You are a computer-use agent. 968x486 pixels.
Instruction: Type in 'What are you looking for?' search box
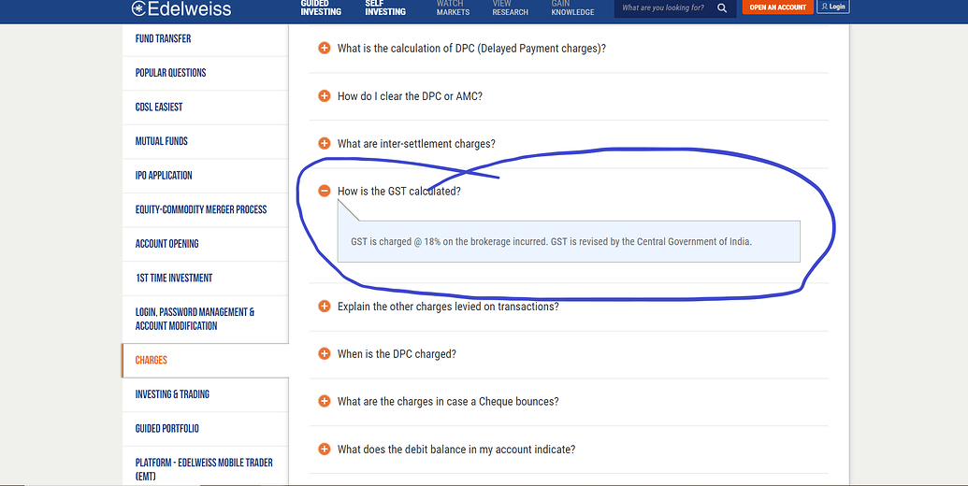[662, 7]
